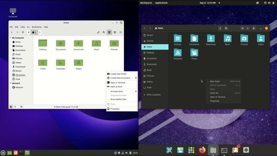The image size is (277, 156).
Task: Hide the sidebar via Nemo status bar button
Action: point(21,107)
